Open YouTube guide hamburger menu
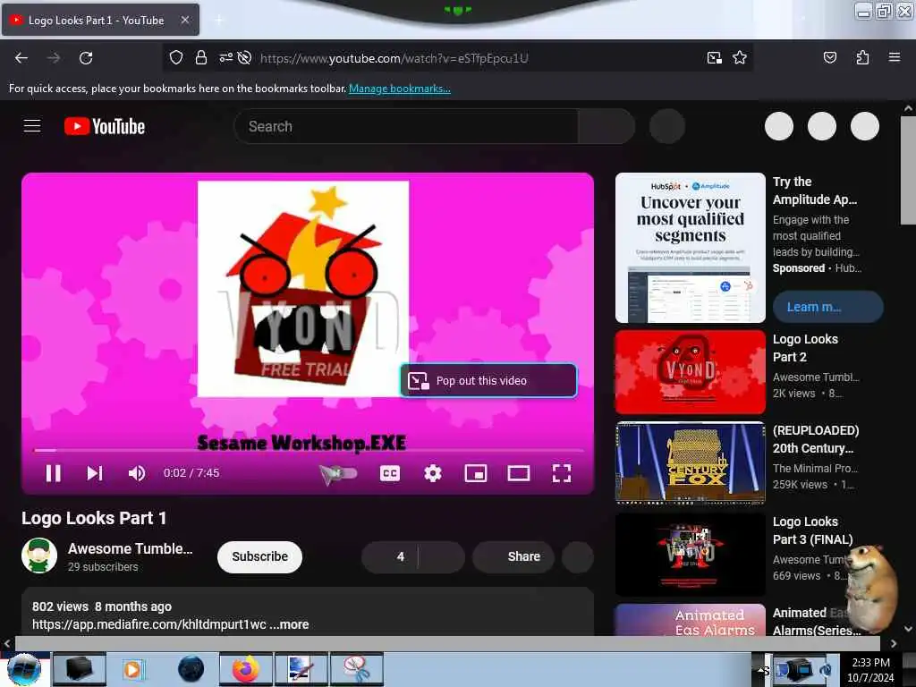The image size is (916, 687). [x=32, y=125]
